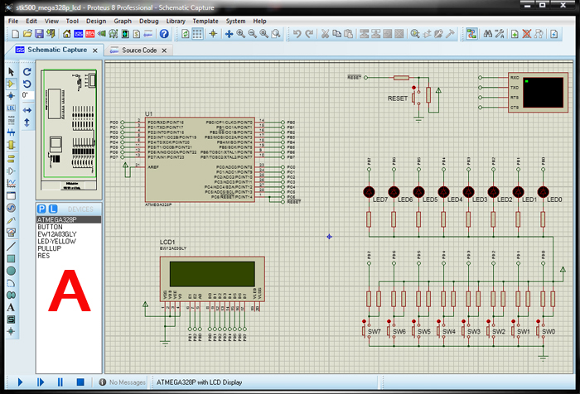This screenshot has height=394, width=580.
Task: Open PCB Layout red icon in toolbar
Action: click(x=89, y=34)
